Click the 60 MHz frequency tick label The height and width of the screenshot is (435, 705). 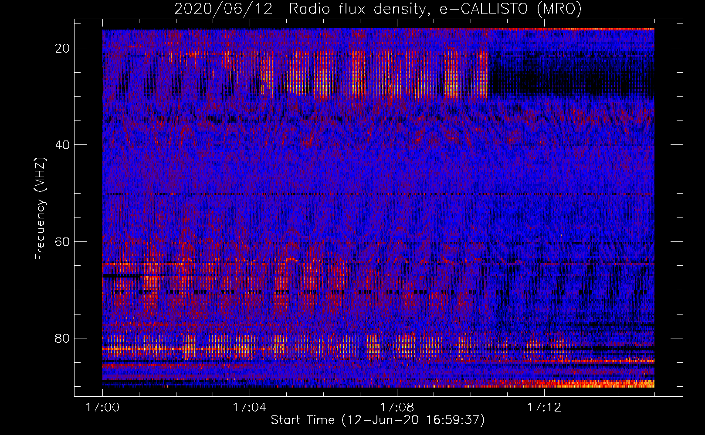63,241
